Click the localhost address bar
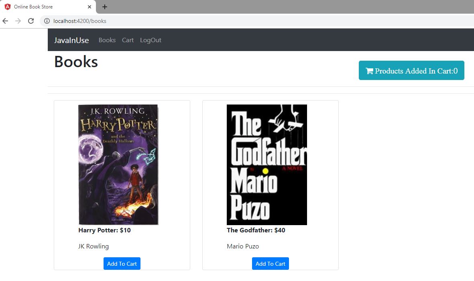The height and width of the screenshot is (281, 474). (x=241, y=21)
